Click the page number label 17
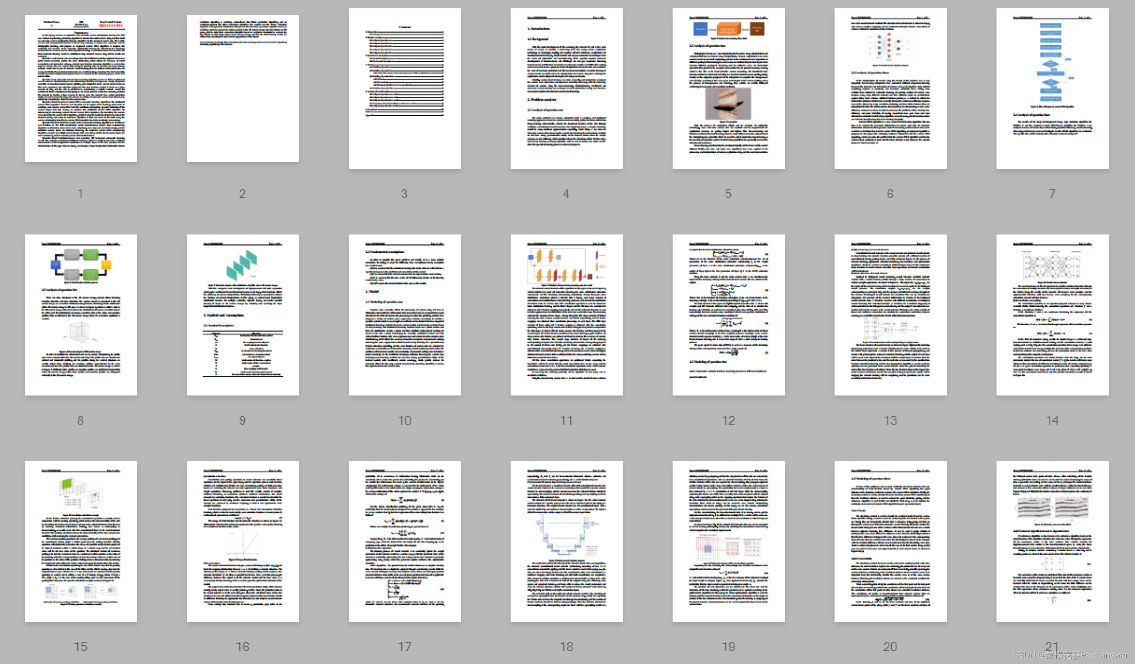Screen dimensions: 1135x664 pos(404,647)
